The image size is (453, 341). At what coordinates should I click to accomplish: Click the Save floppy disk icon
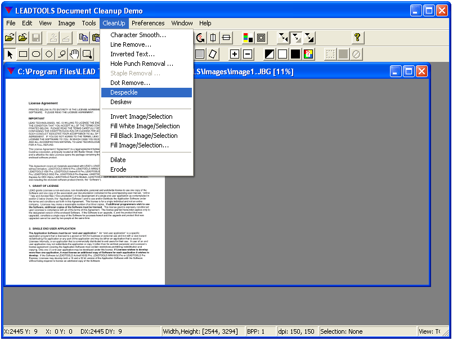click(36, 38)
